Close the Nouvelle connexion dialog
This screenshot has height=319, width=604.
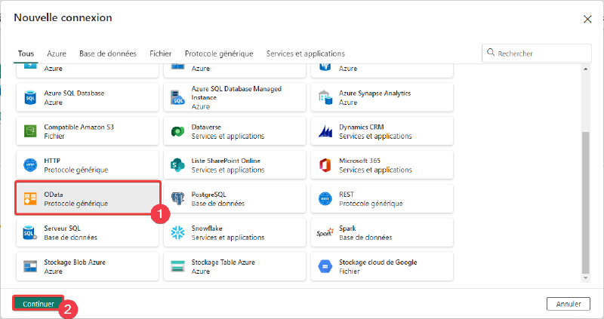tap(587, 20)
